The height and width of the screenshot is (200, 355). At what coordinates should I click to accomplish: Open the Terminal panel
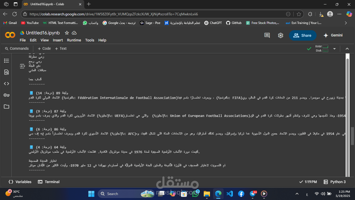(x=49, y=182)
